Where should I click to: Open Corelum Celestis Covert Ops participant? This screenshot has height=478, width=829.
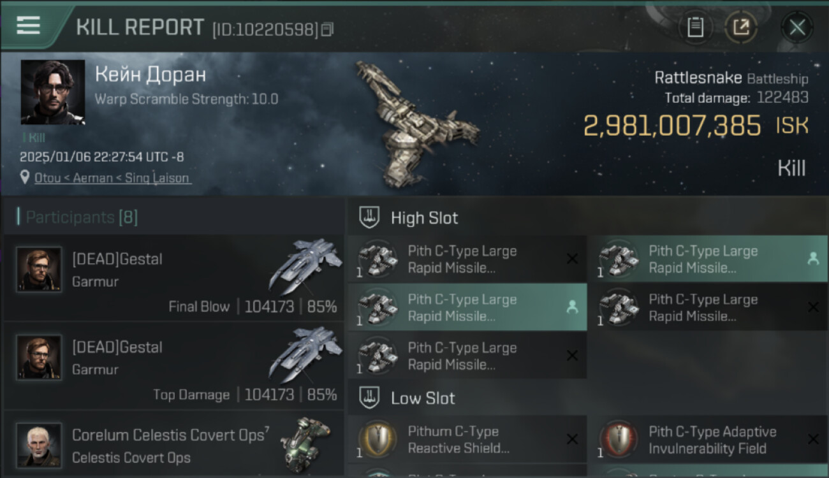pyautogui.click(x=173, y=445)
